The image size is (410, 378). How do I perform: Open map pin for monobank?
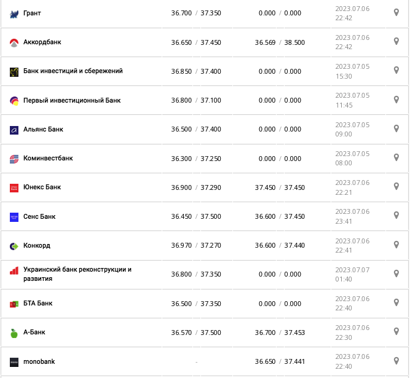(x=396, y=361)
